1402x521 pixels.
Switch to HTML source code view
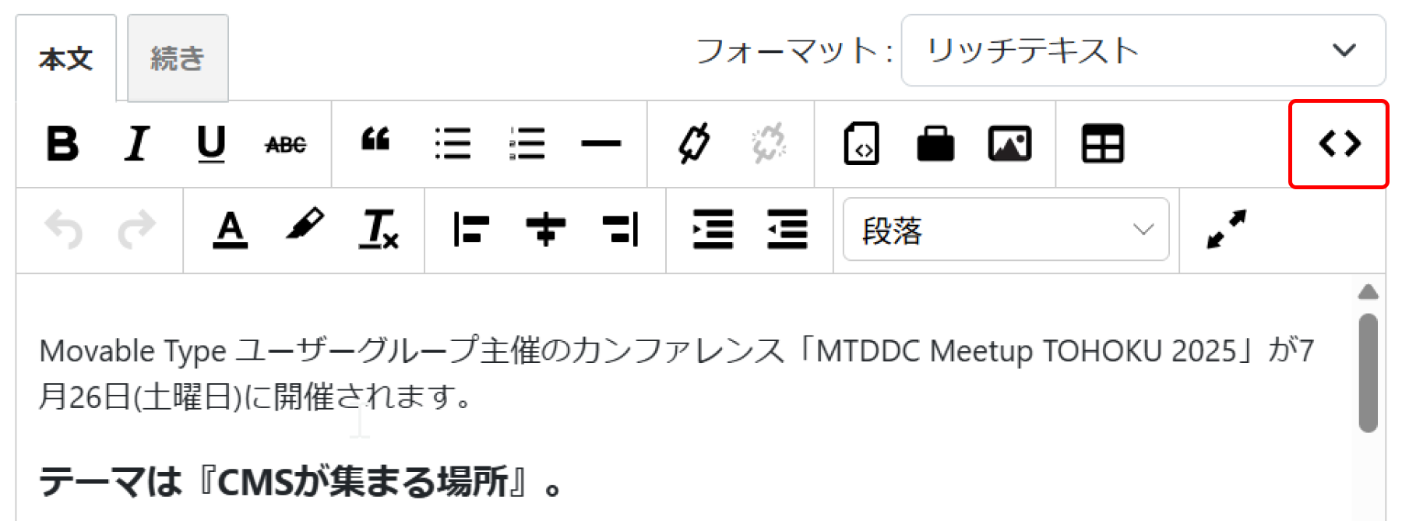[1339, 144]
